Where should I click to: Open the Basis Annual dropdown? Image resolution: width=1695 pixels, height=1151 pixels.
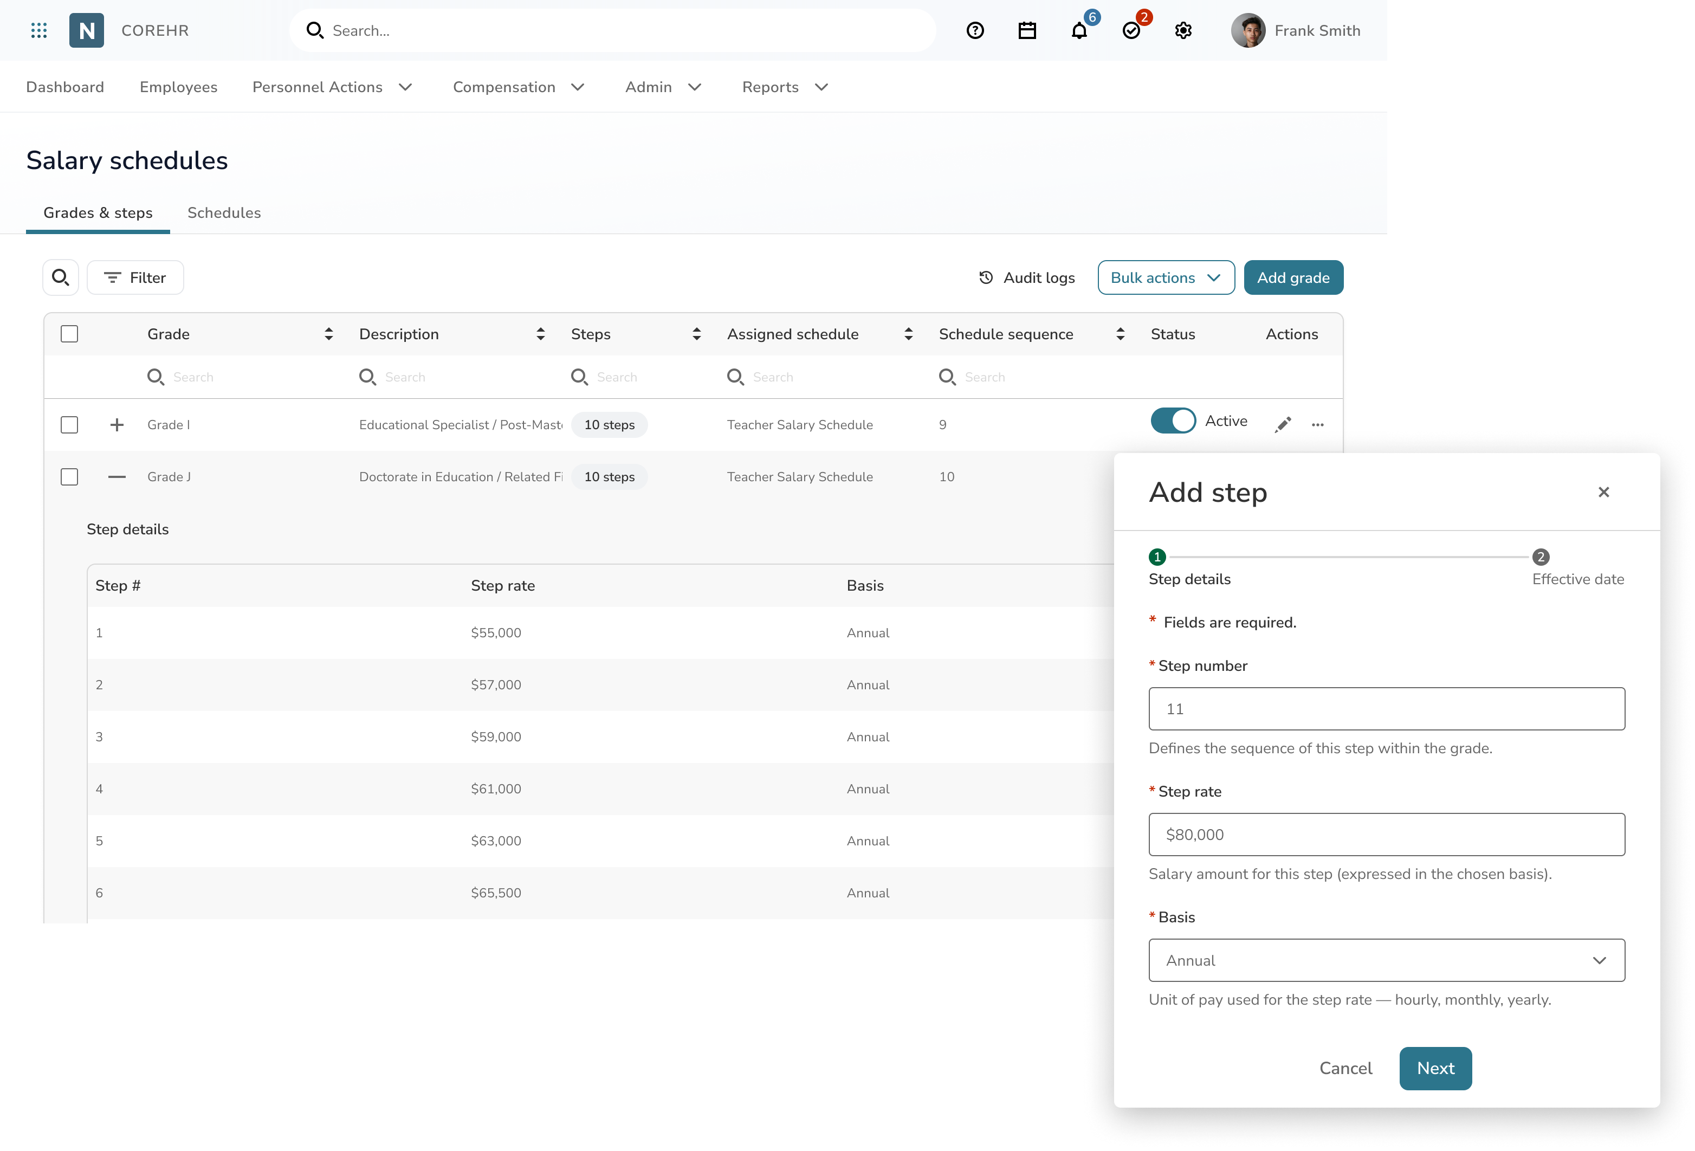pos(1387,961)
